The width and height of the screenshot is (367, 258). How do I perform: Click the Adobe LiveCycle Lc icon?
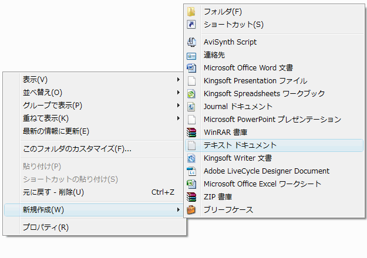tap(191, 171)
